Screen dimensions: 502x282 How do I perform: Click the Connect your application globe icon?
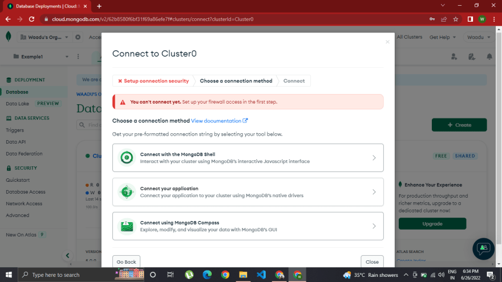(127, 192)
